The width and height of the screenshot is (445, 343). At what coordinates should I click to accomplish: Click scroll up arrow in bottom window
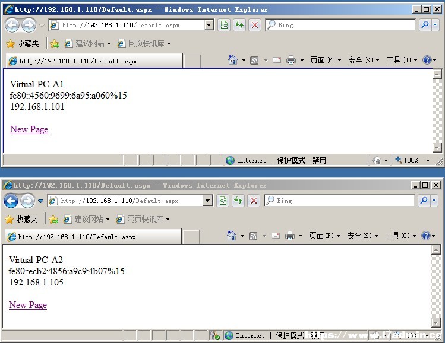point(436,250)
